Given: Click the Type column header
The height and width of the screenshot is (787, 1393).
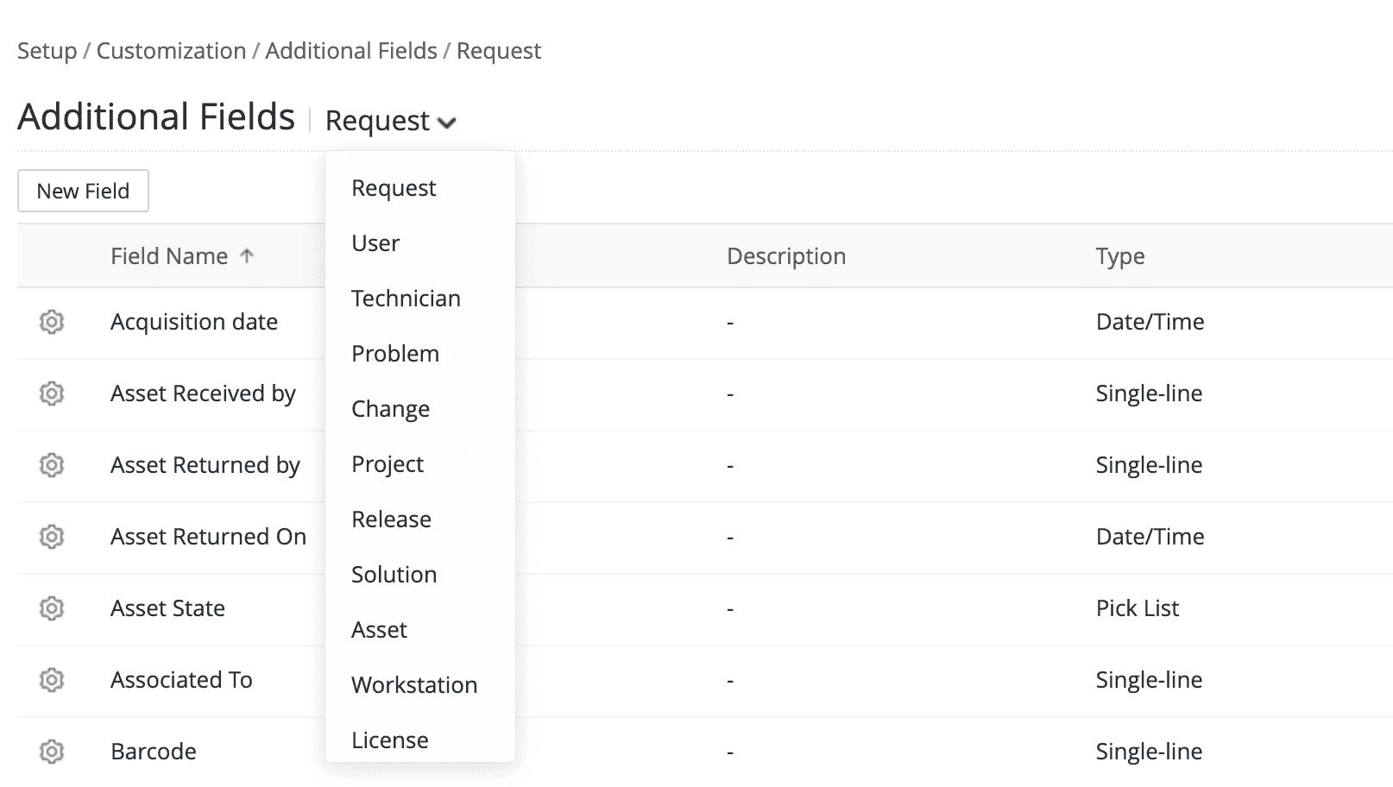Looking at the screenshot, I should 1120,256.
